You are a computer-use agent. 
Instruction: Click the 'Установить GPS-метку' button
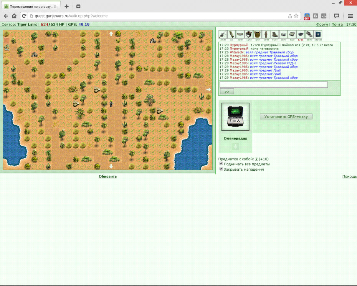click(x=286, y=116)
